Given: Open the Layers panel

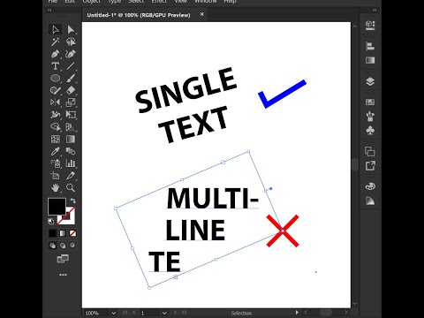Looking at the screenshot, I should coord(370,81).
